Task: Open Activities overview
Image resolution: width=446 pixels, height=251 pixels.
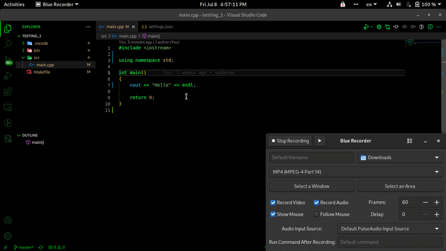Action: pyautogui.click(x=14, y=4)
